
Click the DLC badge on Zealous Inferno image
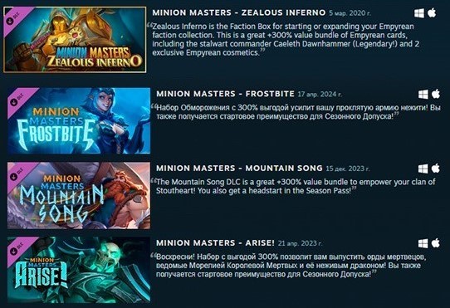(x=14, y=17)
